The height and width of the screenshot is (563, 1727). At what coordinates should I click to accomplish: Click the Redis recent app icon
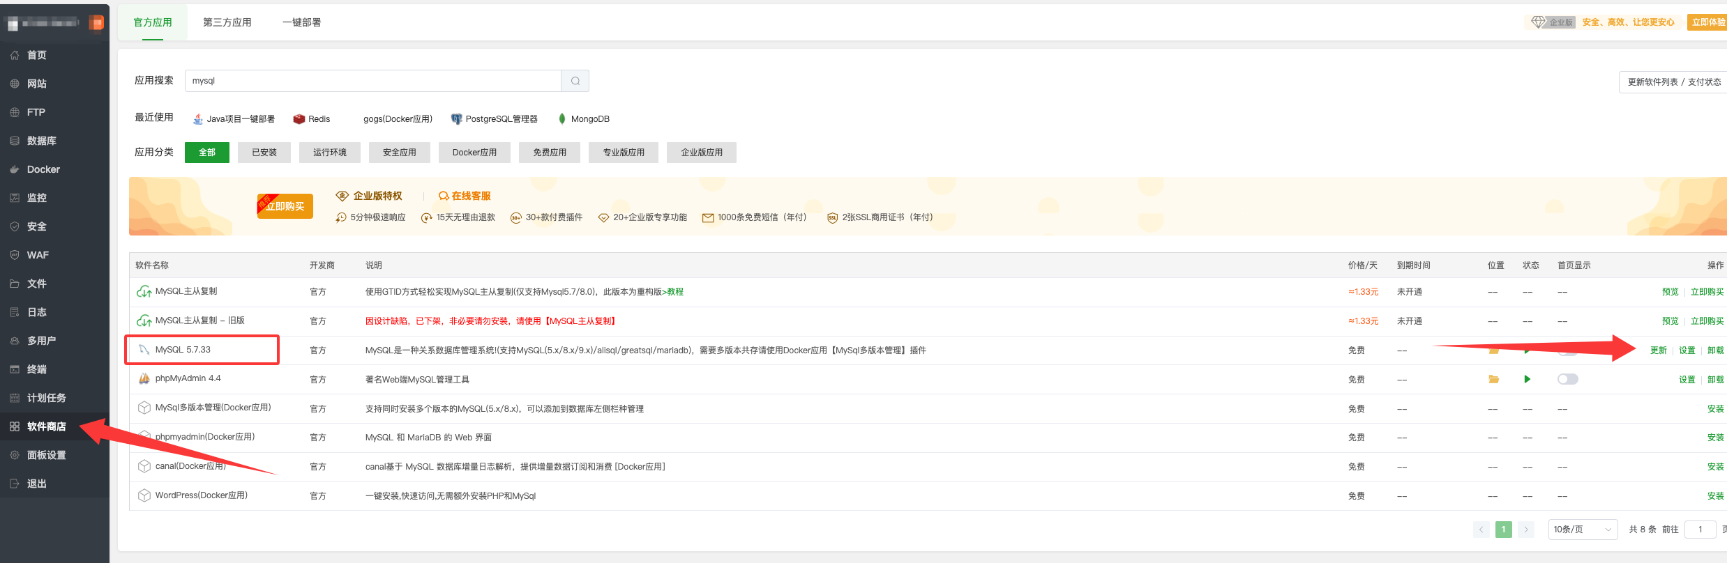click(x=299, y=119)
